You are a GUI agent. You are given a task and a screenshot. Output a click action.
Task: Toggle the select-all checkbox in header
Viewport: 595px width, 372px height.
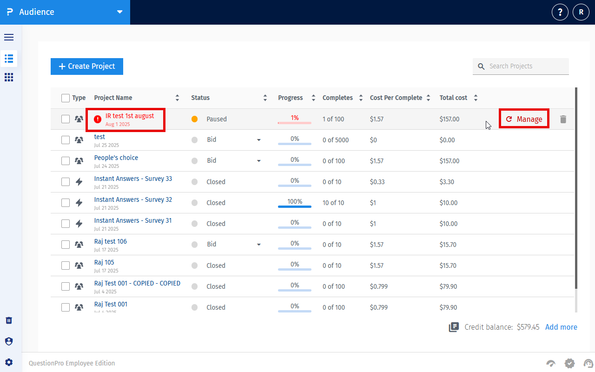66,98
